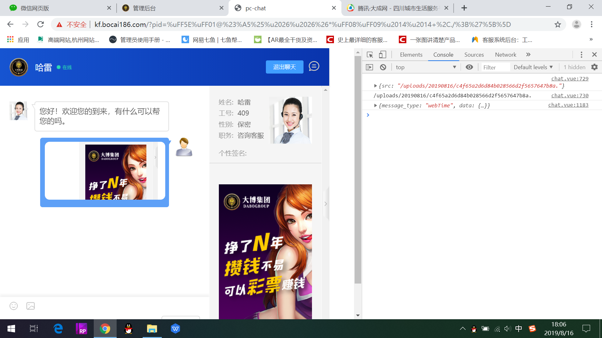The width and height of the screenshot is (602, 338).
Task: Open the Default levels dropdown
Action: pos(533,67)
